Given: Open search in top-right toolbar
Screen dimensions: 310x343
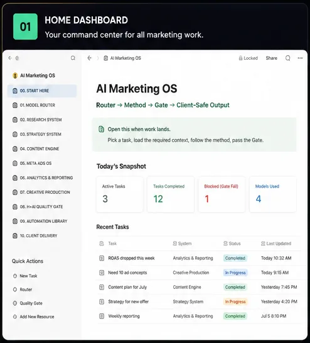Looking at the screenshot, I should point(288,58).
